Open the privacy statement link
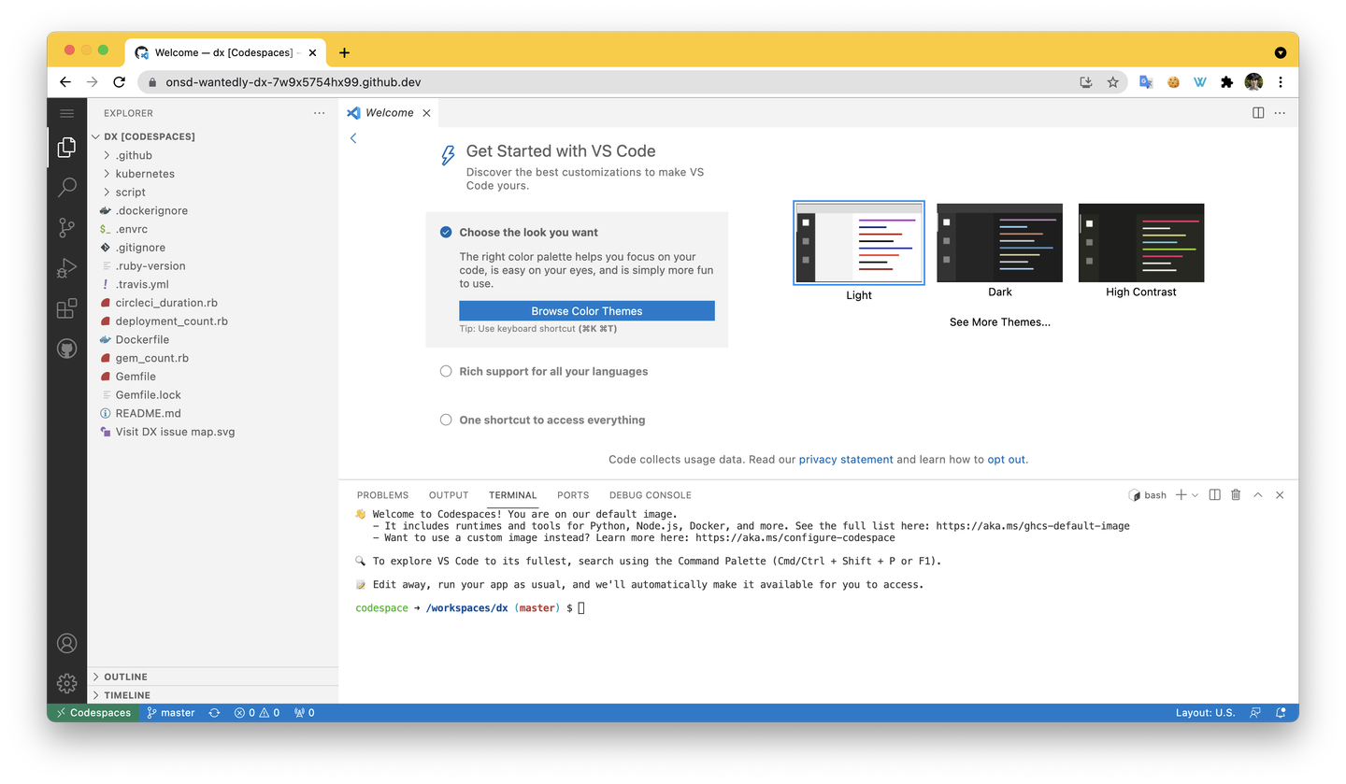The height and width of the screenshot is (784, 1346). click(846, 460)
